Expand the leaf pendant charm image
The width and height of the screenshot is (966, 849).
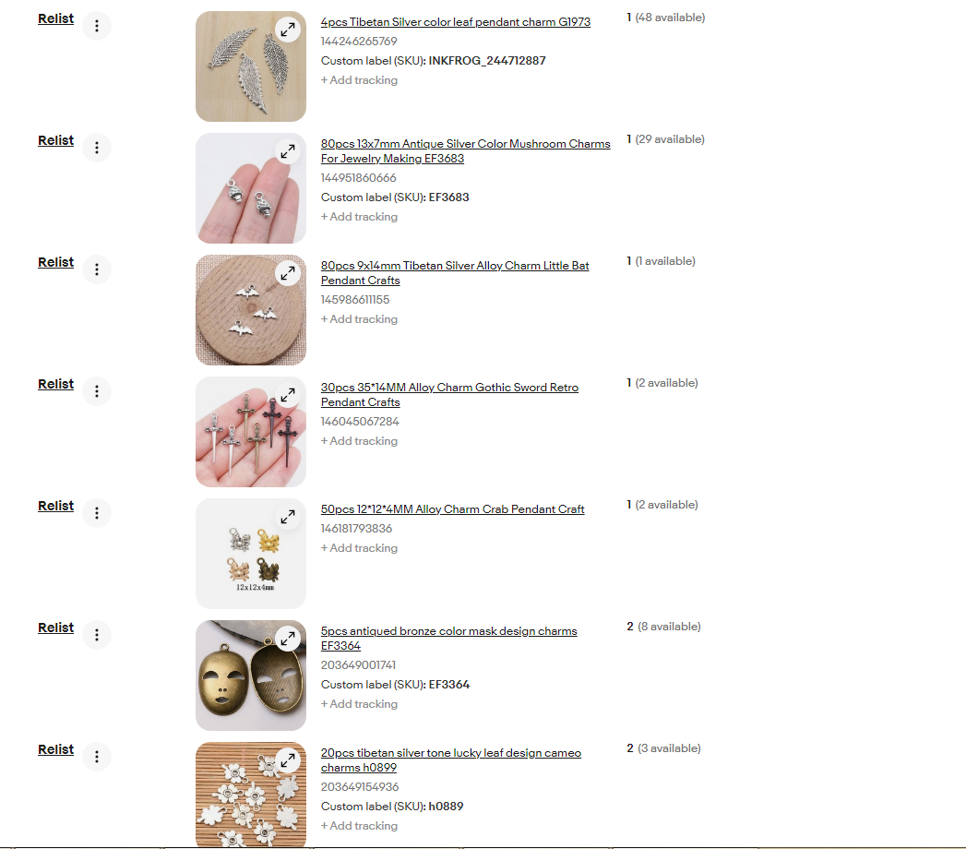tap(288, 30)
